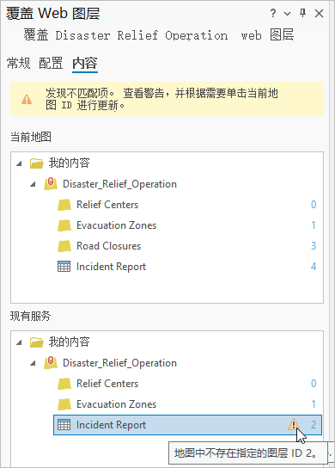Click Relief Centers layer icon under 现有服务
The height and width of the screenshot is (468, 335).
click(x=64, y=384)
